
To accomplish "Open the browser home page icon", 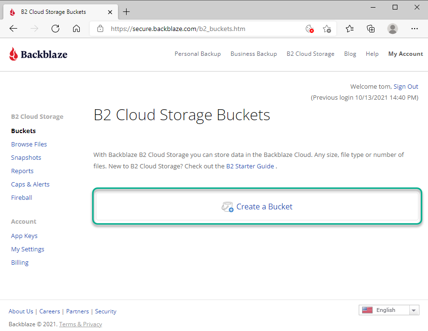I will [x=76, y=29].
